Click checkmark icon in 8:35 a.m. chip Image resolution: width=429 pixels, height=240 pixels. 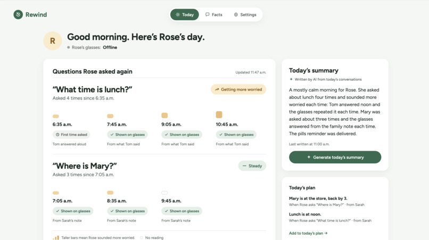point(112,211)
